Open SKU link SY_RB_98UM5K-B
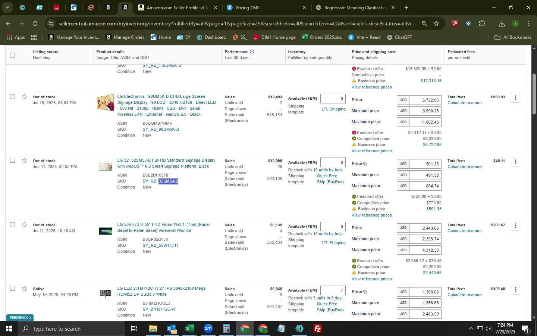537x336 pixels. click(161, 129)
